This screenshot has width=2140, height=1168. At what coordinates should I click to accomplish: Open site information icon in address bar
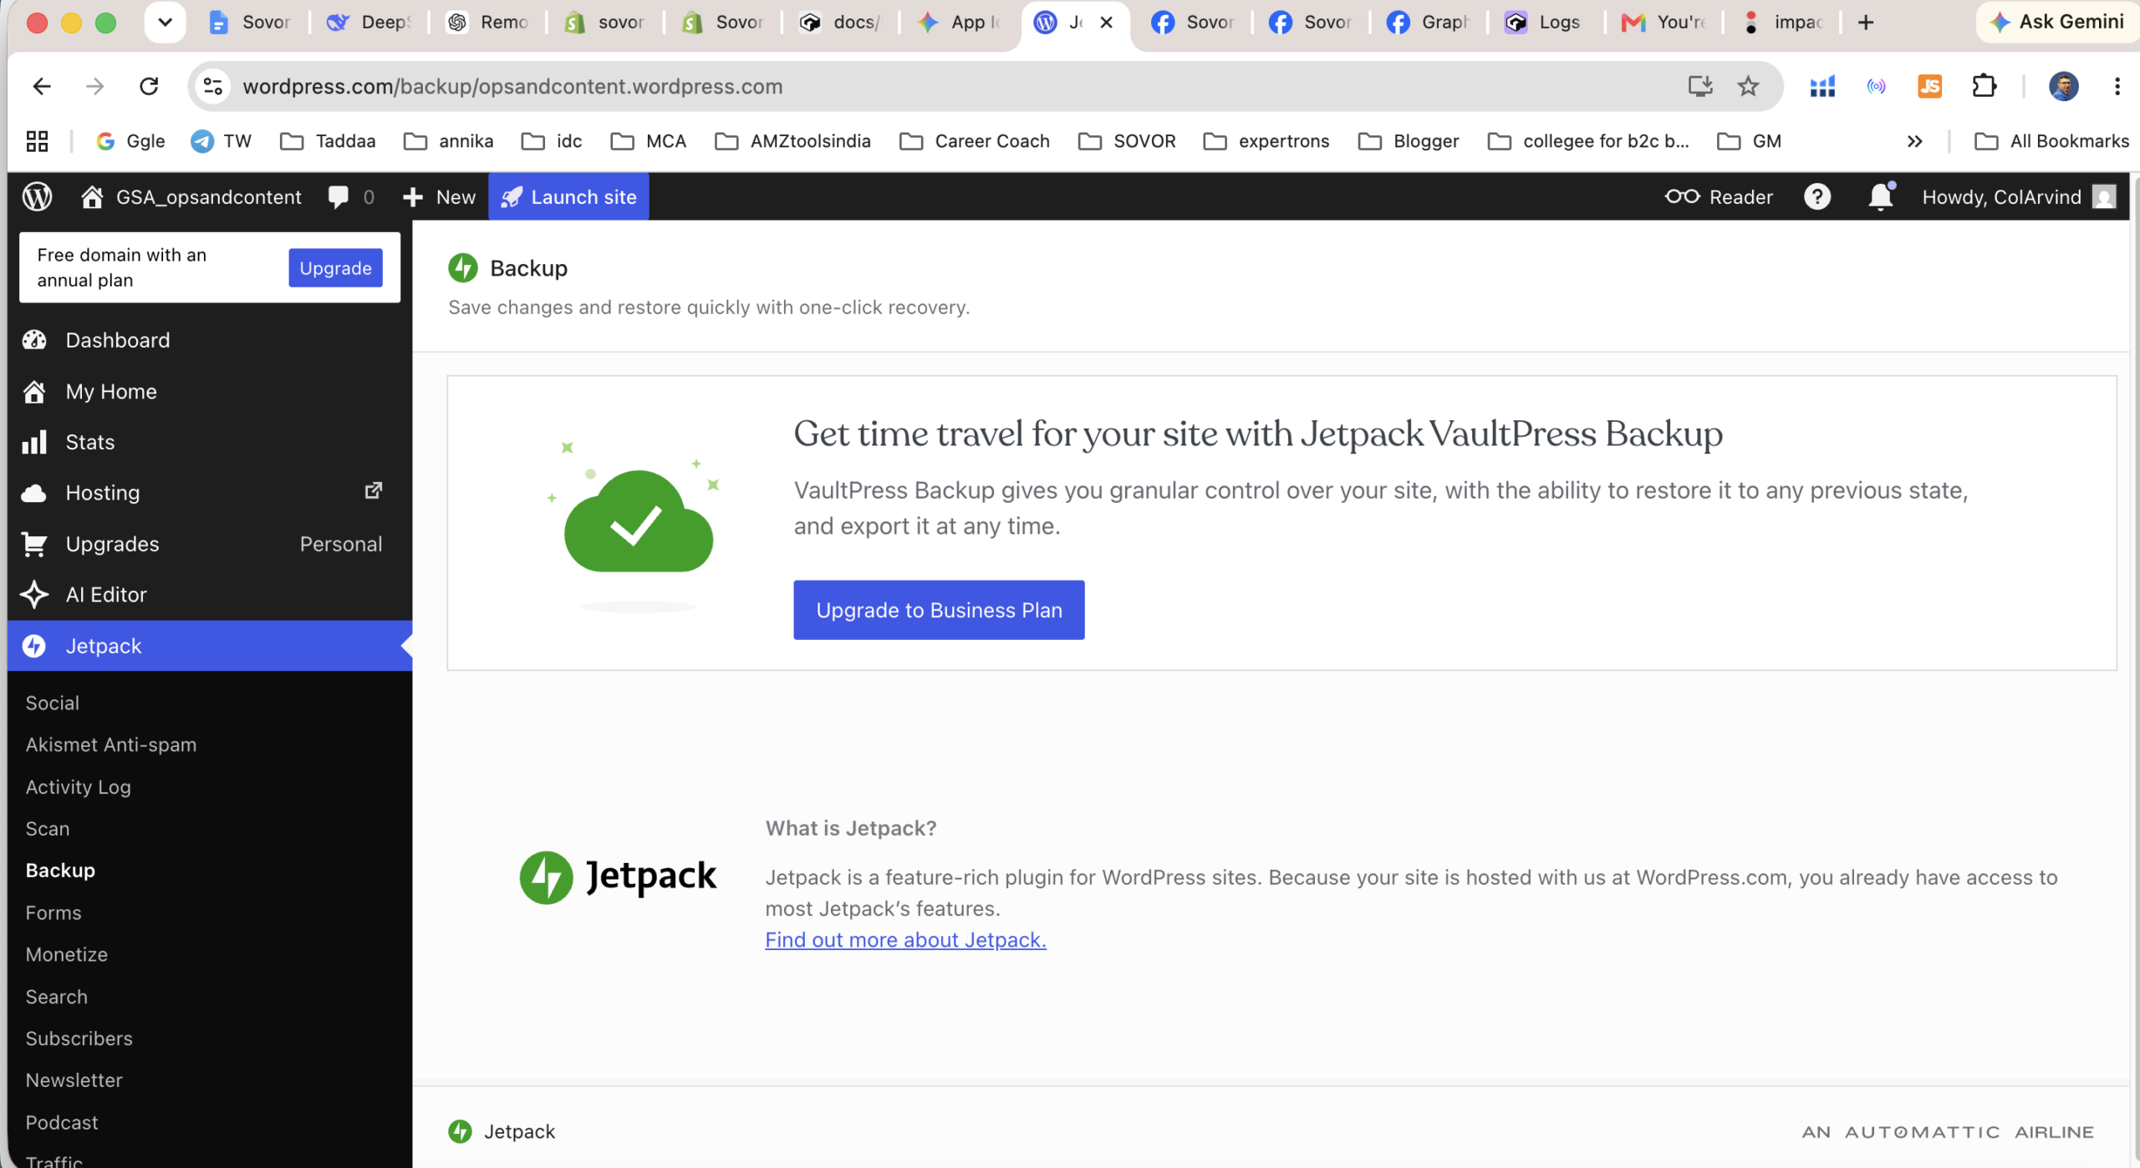tap(212, 86)
